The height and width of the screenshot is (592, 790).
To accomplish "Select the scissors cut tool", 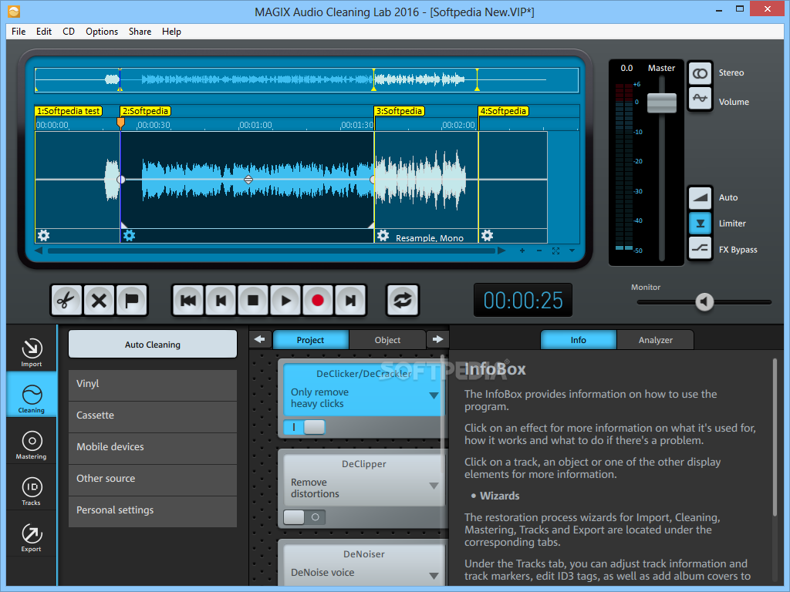I will click(x=66, y=301).
